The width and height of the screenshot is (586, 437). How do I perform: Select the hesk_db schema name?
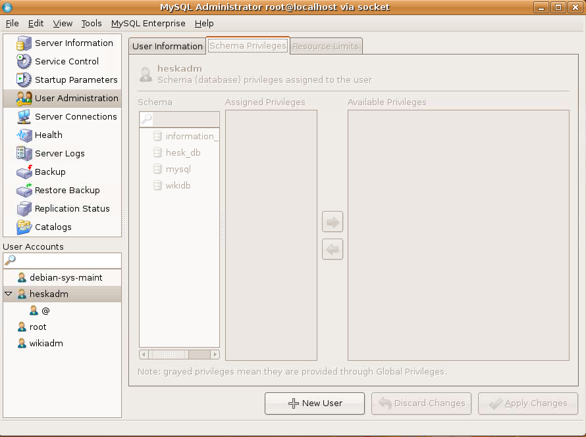point(183,153)
